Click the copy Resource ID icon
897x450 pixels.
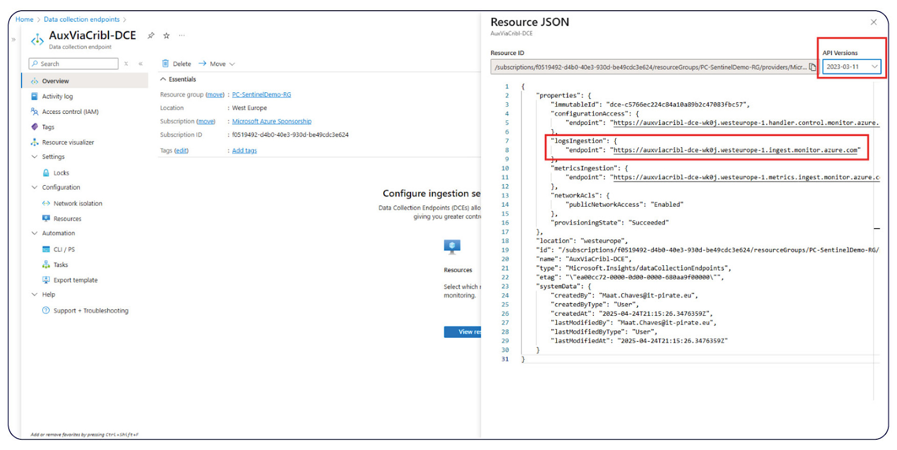[x=812, y=67]
